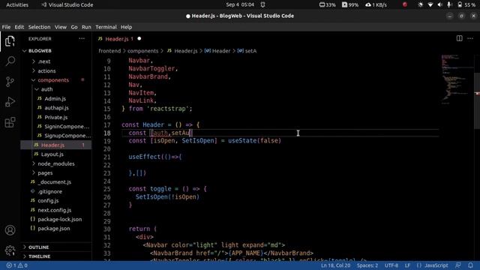Open the Source Control view icon
This screenshot has height=270, width=480.
click(x=10, y=82)
